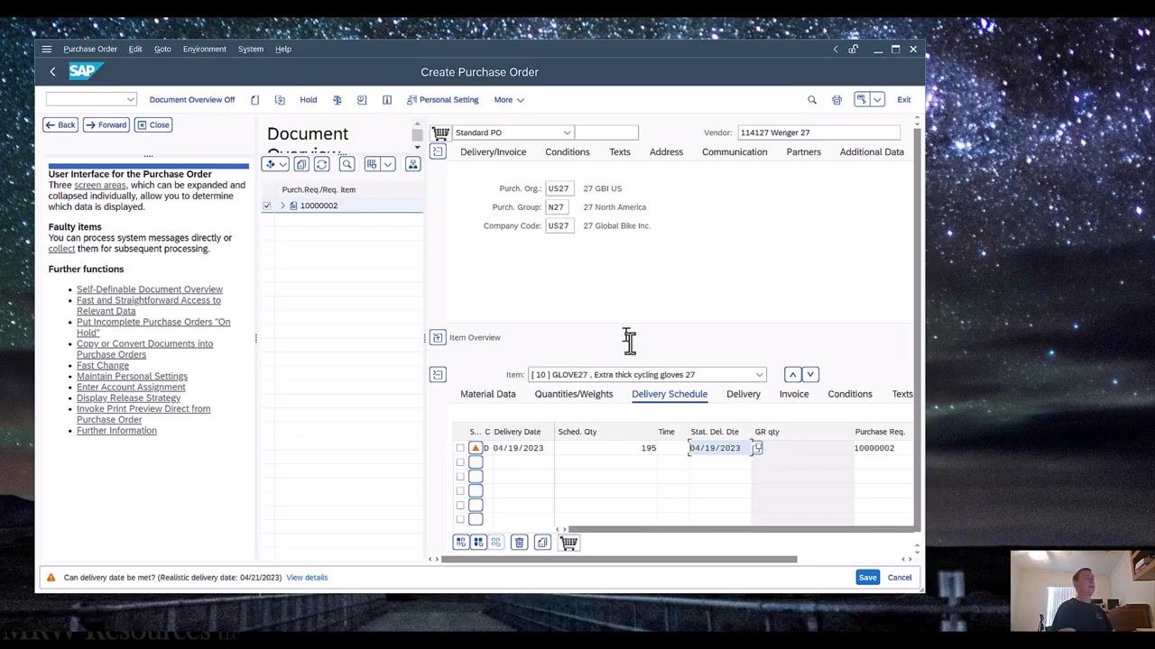Click the check (scales) icon
The width and height of the screenshot is (1155, 649).
point(337,100)
